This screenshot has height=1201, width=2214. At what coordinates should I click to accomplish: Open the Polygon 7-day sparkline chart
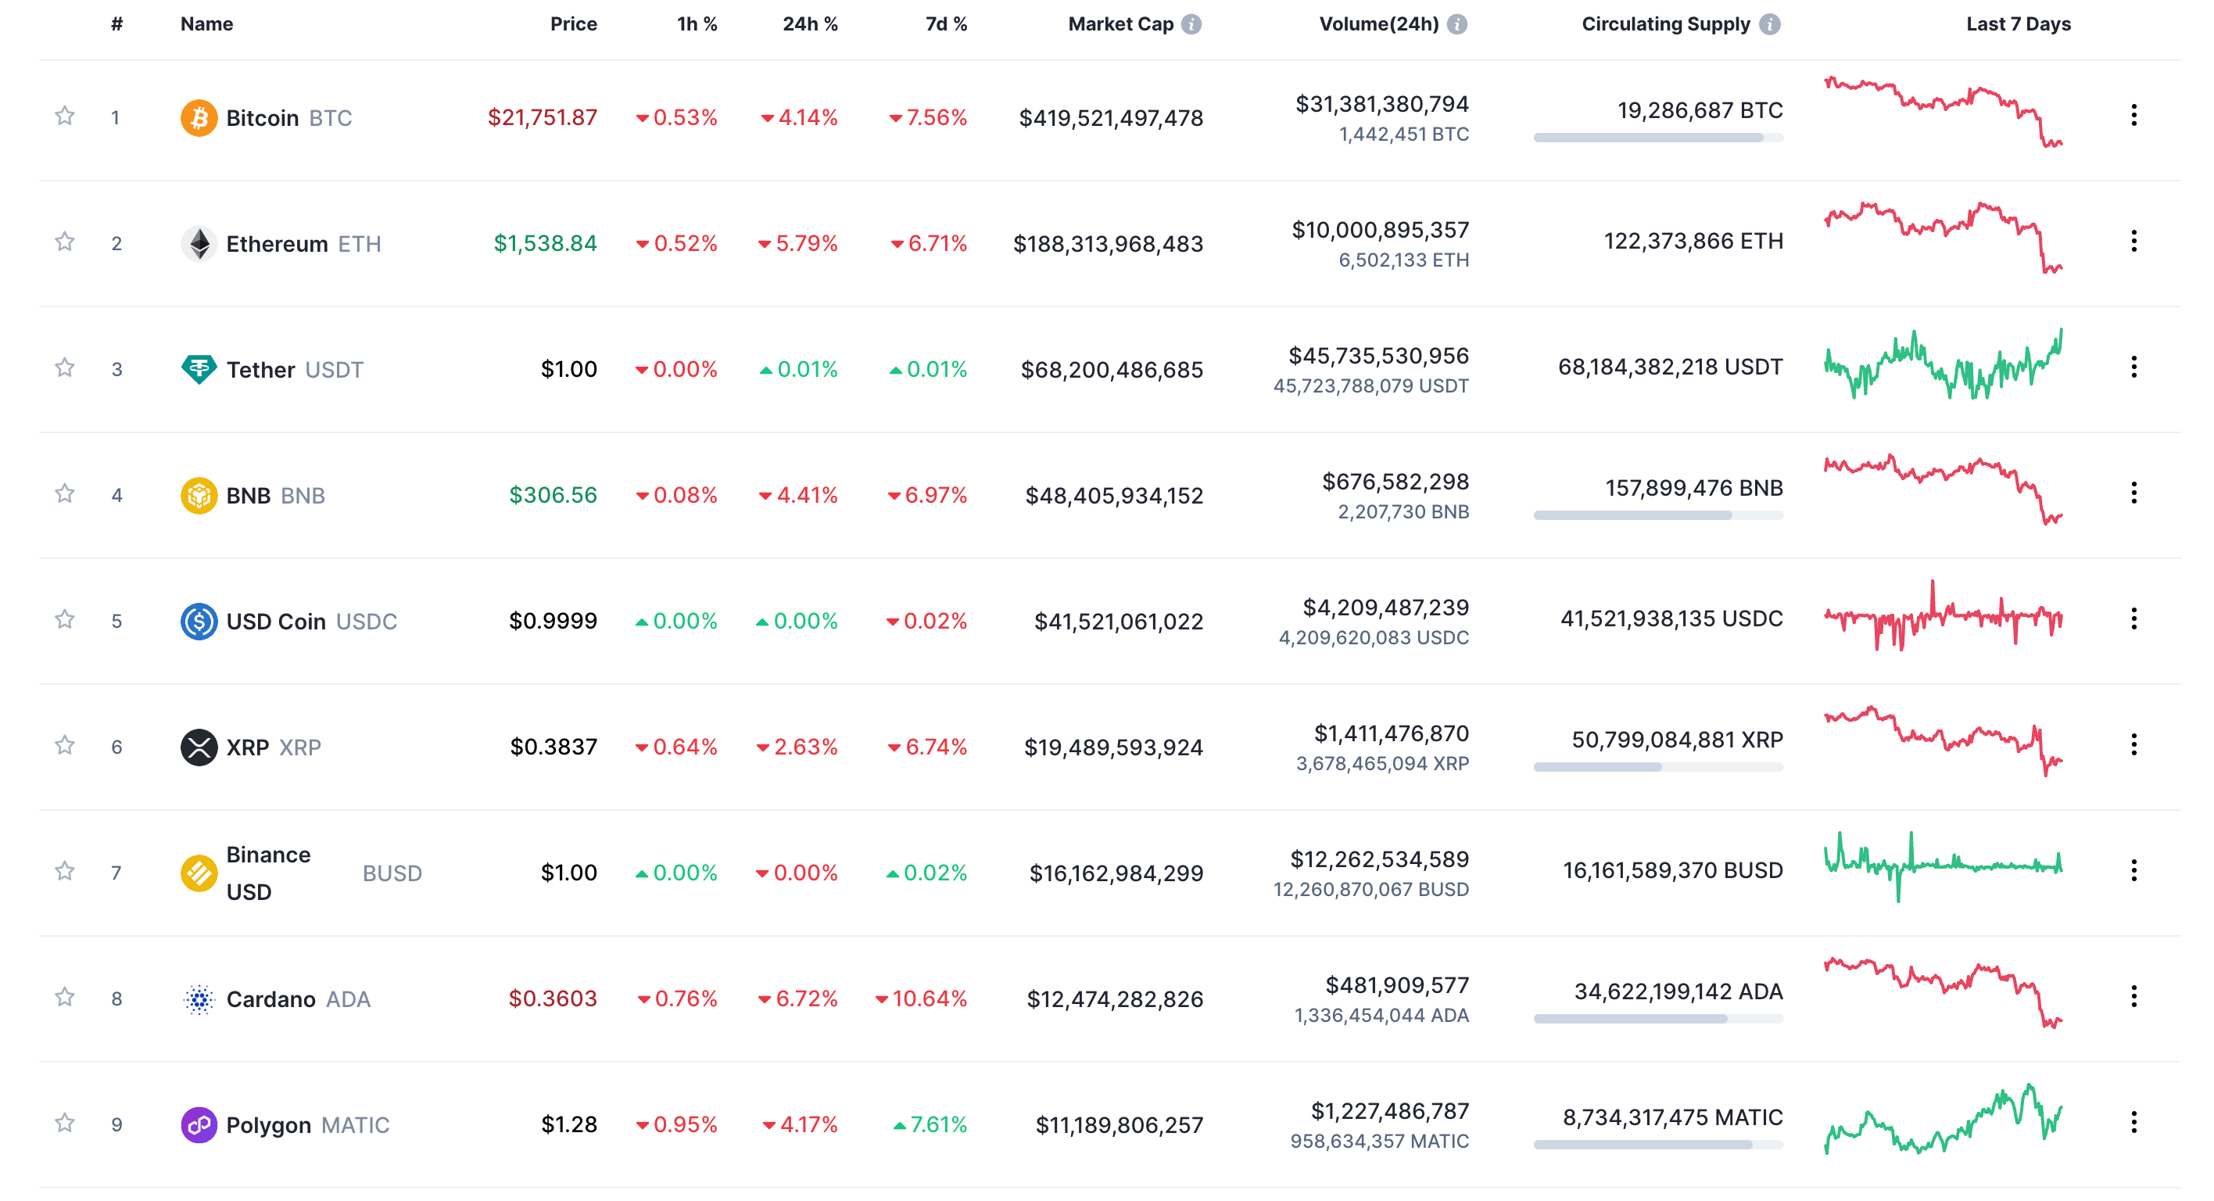[x=1944, y=1118]
